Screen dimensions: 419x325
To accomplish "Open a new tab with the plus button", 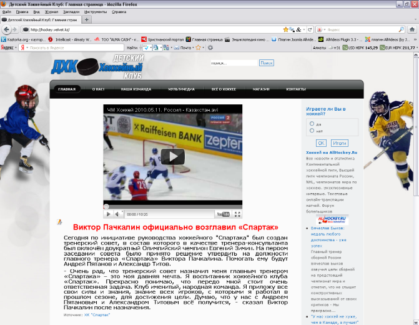I will (86, 19).
